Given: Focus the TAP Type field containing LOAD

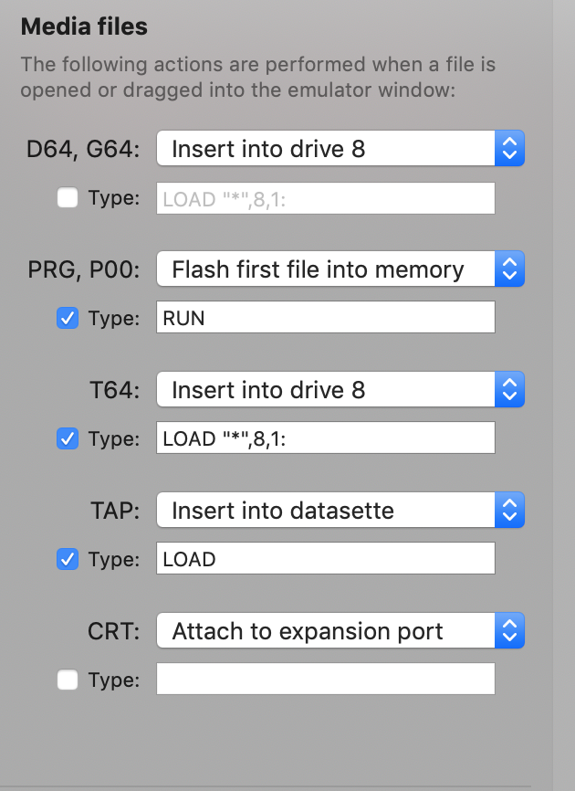Looking at the screenshot, I should [x=326, y=558].
